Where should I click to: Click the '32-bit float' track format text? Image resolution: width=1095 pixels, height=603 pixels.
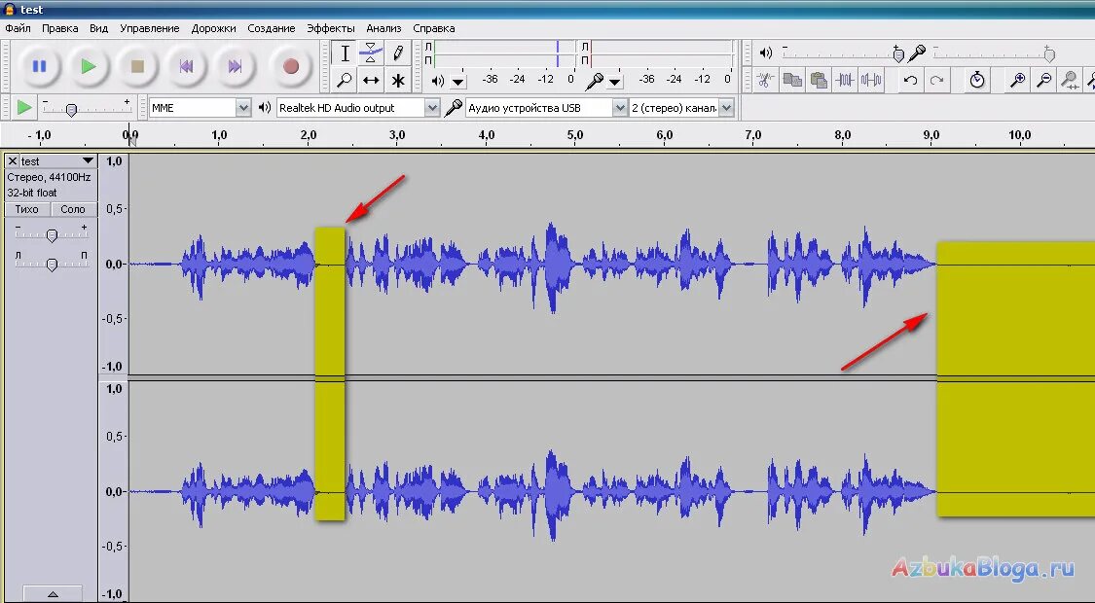[32, 193]
